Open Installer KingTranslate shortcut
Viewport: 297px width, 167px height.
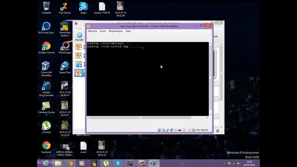(x=46, y=89)
